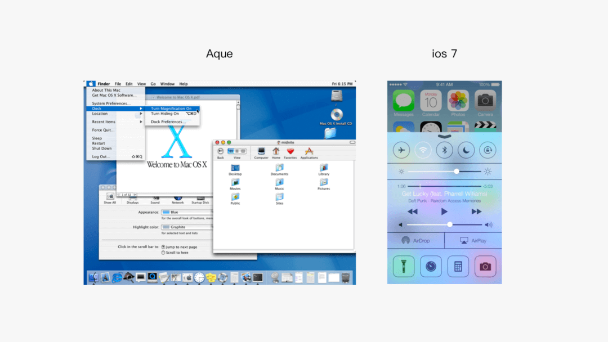
Task: Open Internet Explorer in the Dock
Action: click(x=117, y=277)
